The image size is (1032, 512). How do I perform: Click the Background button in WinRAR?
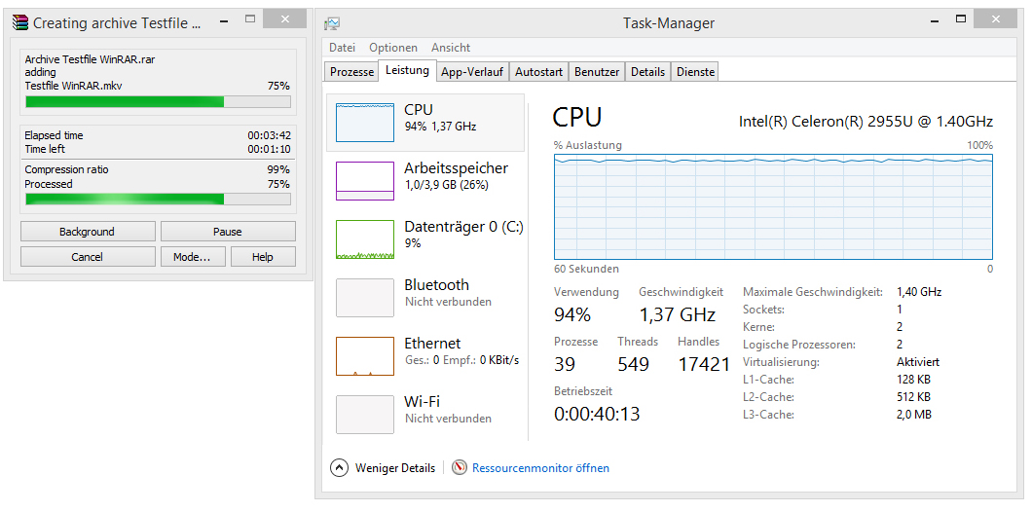[88, 232]
